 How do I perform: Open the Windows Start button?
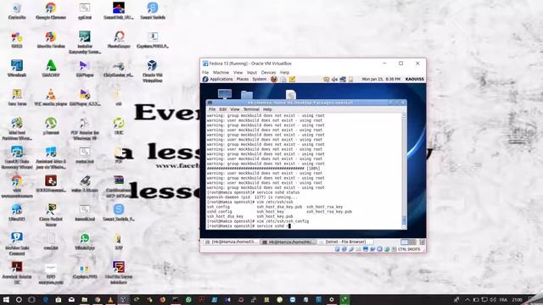click(x=6, y=299)
